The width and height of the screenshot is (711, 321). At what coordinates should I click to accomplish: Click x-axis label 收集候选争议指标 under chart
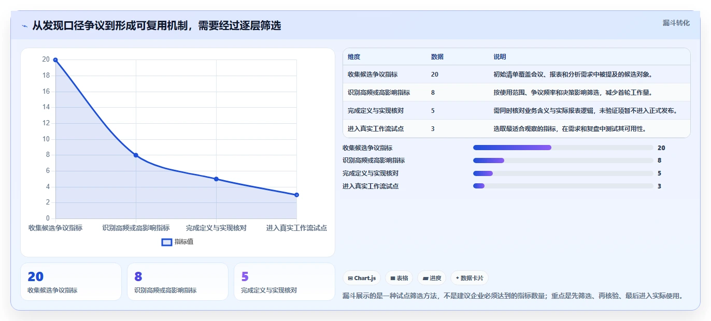pyautogui.click(x=55, y=228)
